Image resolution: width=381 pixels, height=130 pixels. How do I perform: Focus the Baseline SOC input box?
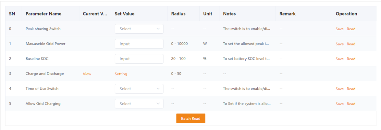pos(139,59)
